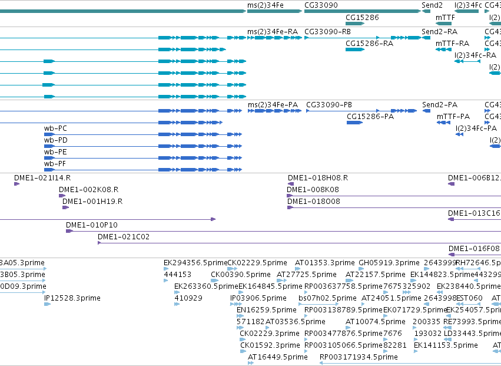Click clone label DME1-016F08

click(x=474, y=249)
